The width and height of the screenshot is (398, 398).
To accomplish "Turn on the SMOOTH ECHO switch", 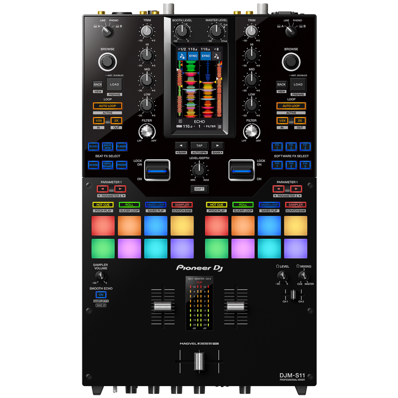I will (x=101, y=295).
